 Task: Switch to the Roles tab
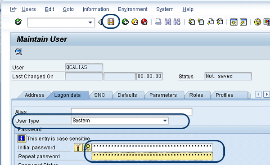click(x=196, y=95)
